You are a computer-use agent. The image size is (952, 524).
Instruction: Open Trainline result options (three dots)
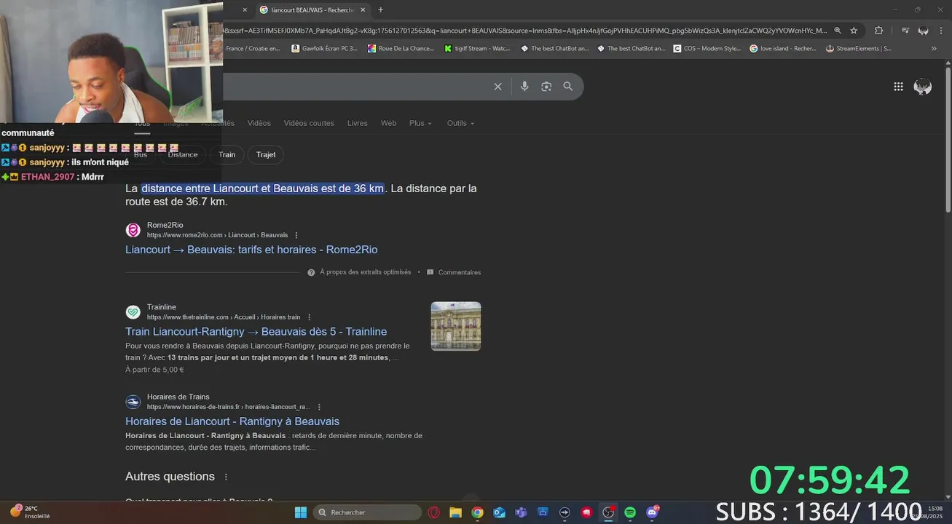point(310,317)
